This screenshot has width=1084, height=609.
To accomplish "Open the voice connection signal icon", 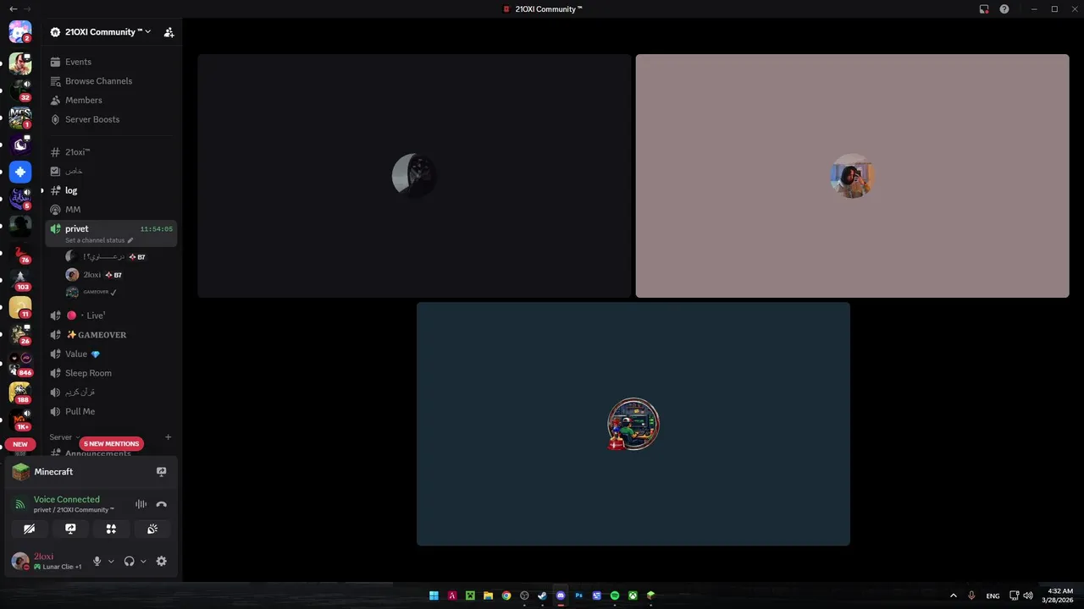I will pos(20,505).
